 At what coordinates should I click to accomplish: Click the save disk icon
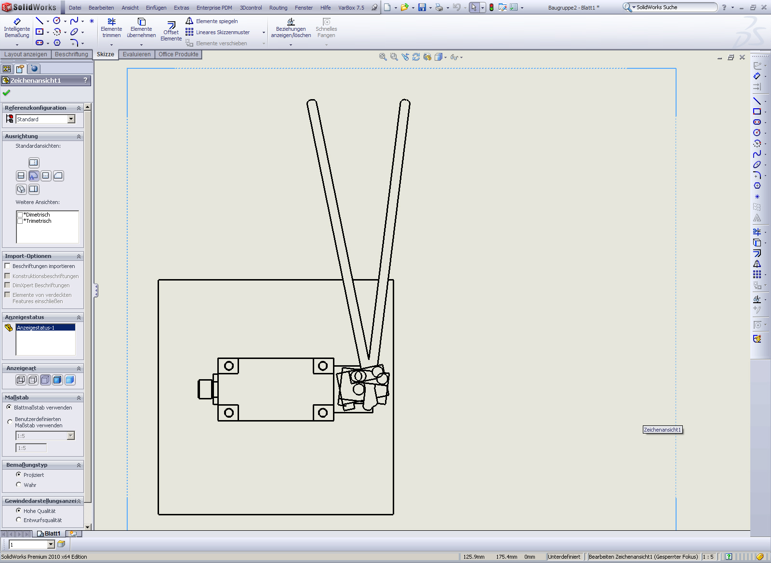(422, 8)
